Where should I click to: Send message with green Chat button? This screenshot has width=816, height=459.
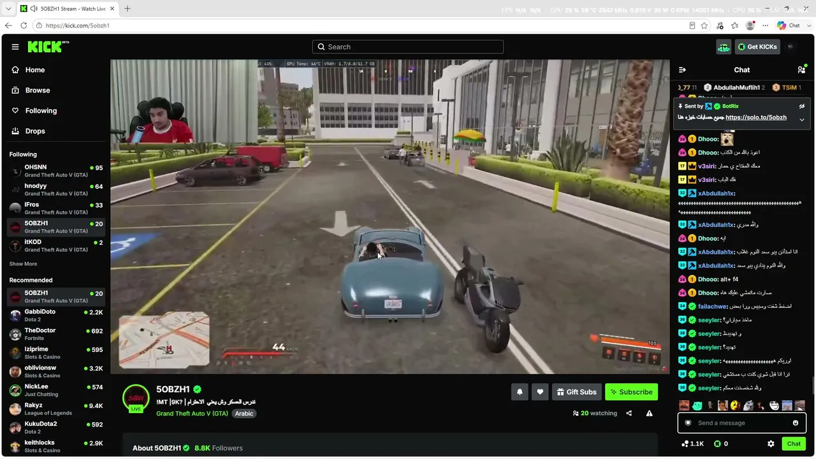tap(794, 444)
